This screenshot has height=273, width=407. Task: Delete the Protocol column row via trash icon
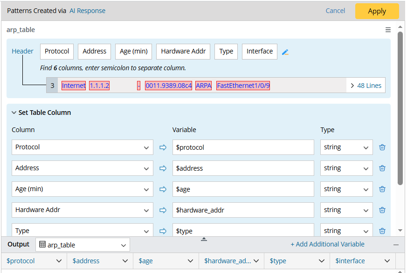click(x=382, y=147)
